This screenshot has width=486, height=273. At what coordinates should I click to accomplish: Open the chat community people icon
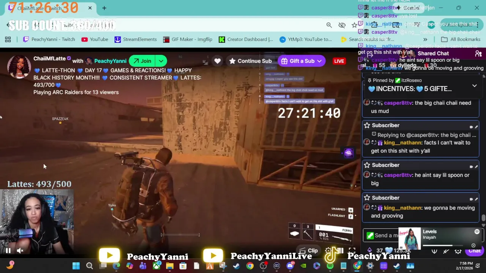click(x=478, y=53)
